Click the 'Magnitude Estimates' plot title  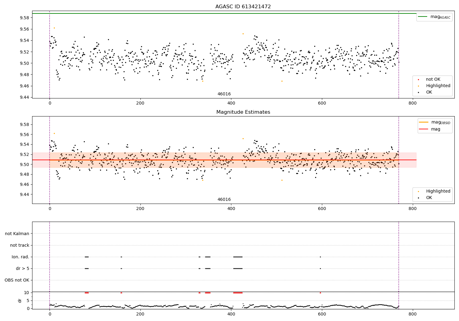click(243, 112)
